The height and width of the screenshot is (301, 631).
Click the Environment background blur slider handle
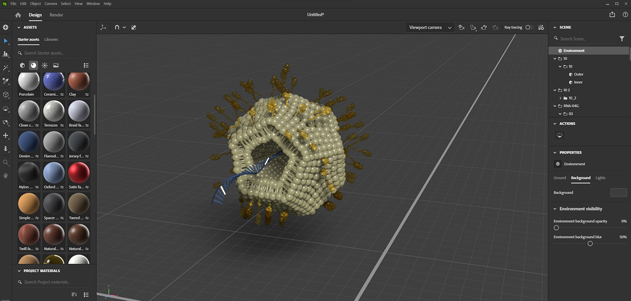[x=590, y=243]
